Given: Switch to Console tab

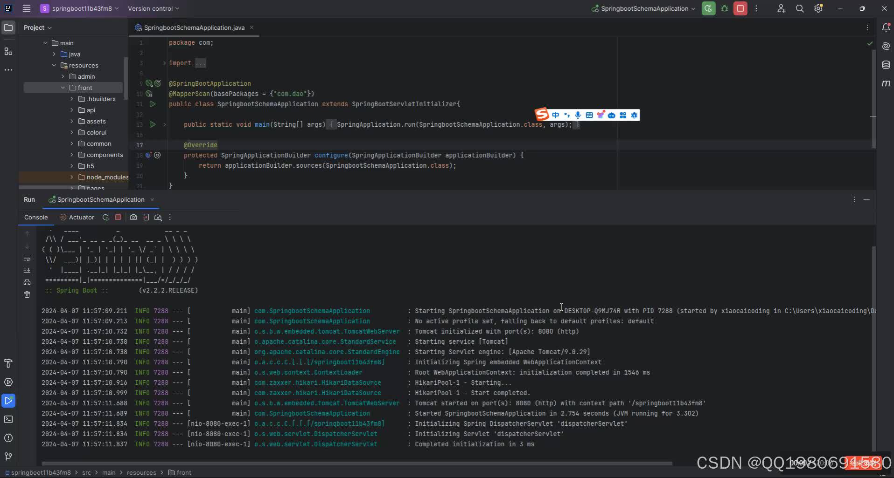Looking at the screenshot, I should [x=36, y=217].
